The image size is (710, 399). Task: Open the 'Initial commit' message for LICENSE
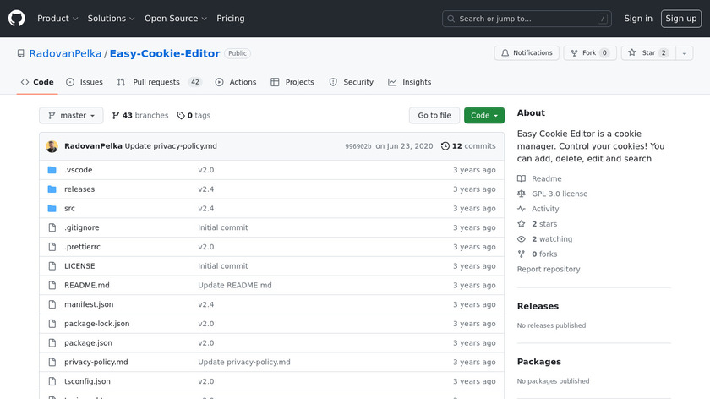coord(223,265)
